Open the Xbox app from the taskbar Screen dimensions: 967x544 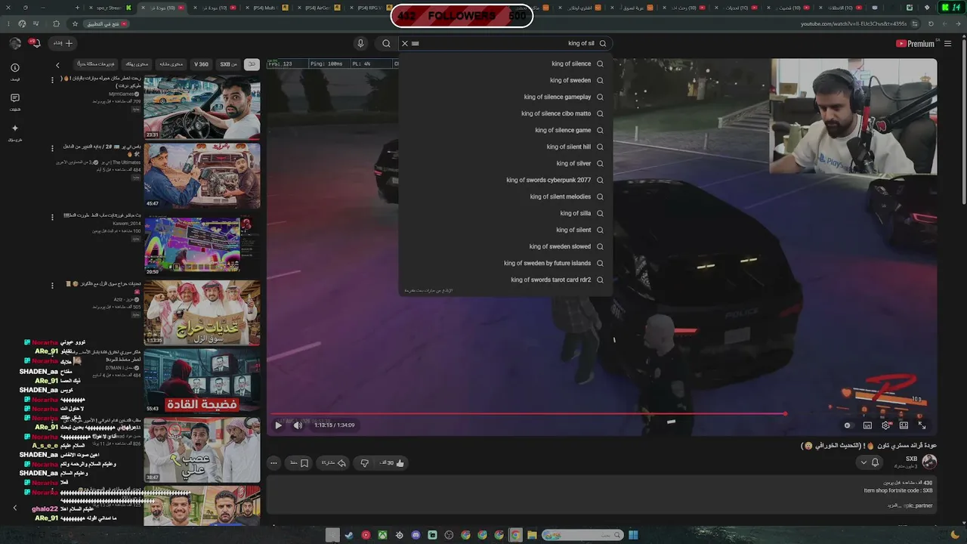click(x=382, y=535)
